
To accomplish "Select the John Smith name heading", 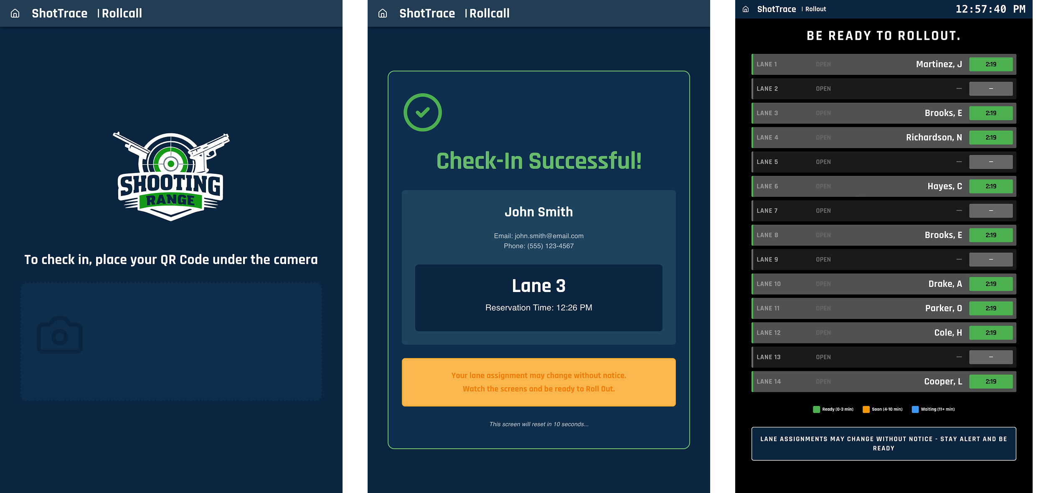I will [539, 212].
